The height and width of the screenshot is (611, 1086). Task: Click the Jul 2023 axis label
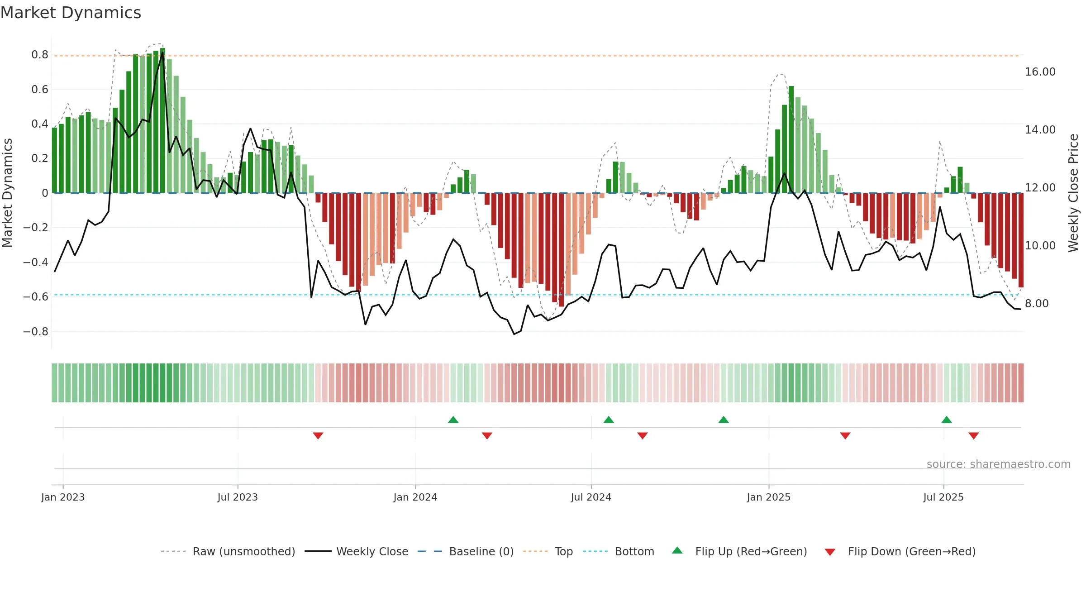(x=238, y=497)
